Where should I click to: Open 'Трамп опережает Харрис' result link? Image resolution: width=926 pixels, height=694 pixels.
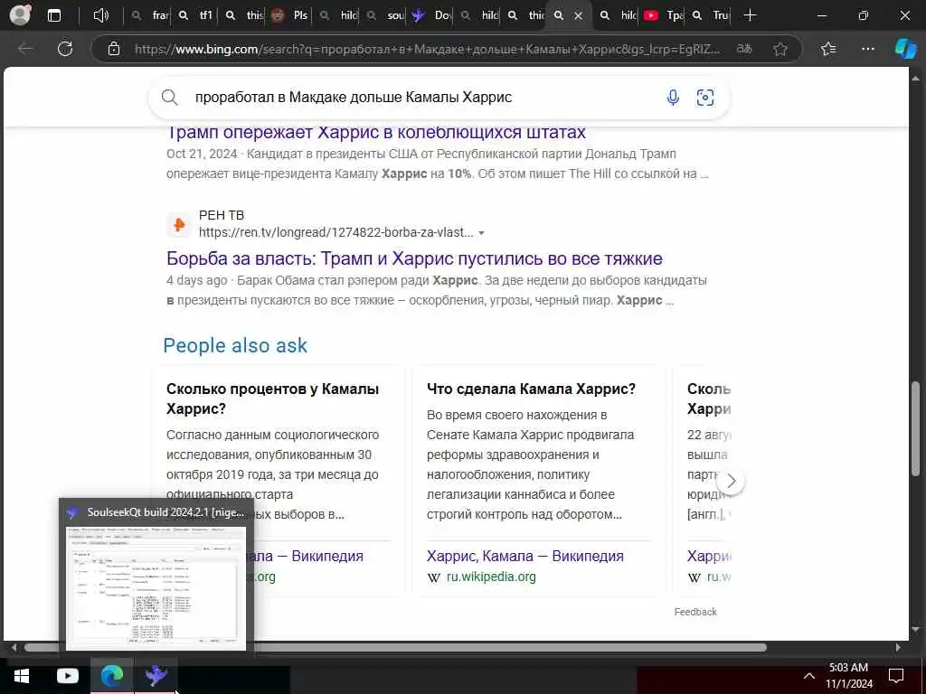[376, 133]
